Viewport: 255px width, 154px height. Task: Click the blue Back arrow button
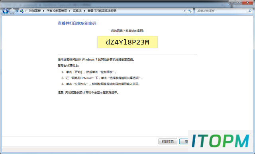pyautogui.click(x=6, y=11)
